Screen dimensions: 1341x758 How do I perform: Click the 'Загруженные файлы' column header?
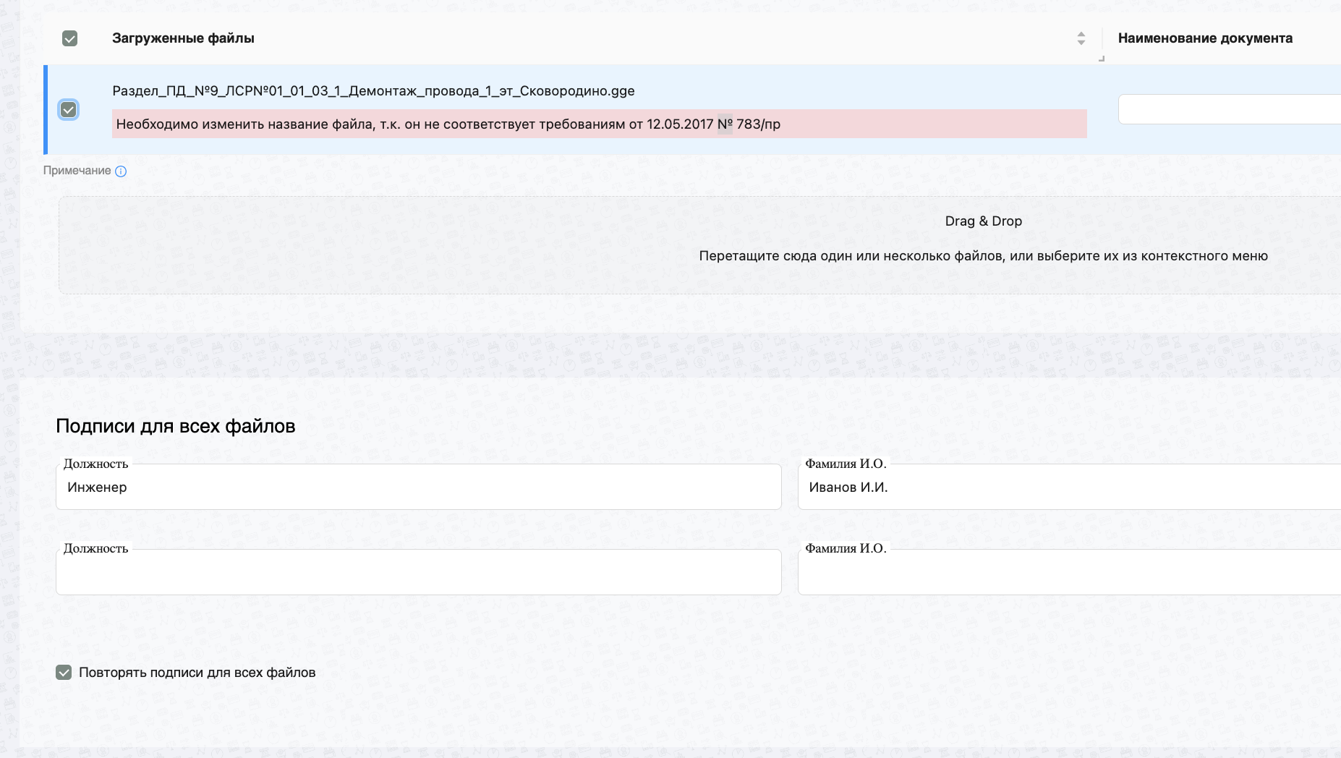183,38
